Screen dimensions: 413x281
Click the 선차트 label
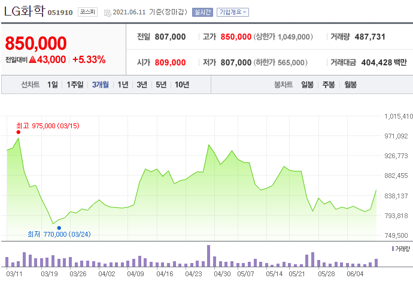[x=31, y=84]
